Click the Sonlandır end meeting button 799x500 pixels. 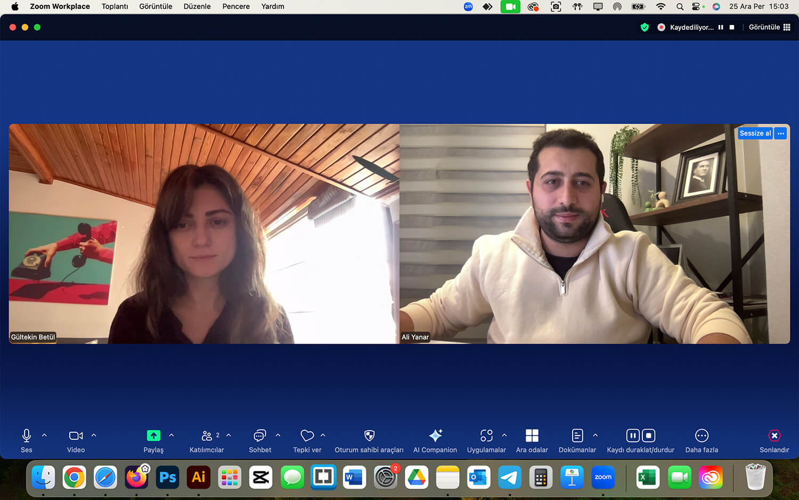774,436
